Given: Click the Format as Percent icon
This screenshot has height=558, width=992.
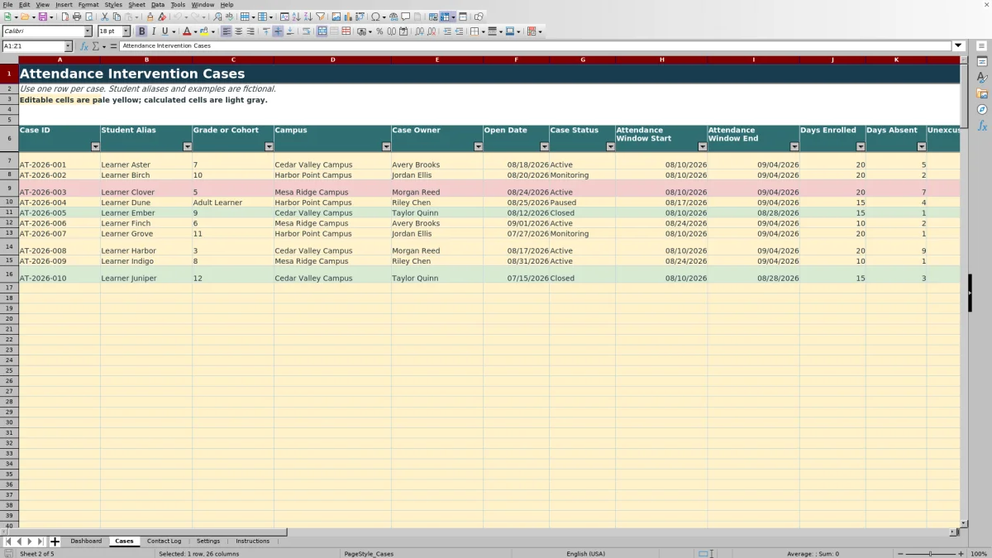Looking at the screenshot, I should (379, 31).
